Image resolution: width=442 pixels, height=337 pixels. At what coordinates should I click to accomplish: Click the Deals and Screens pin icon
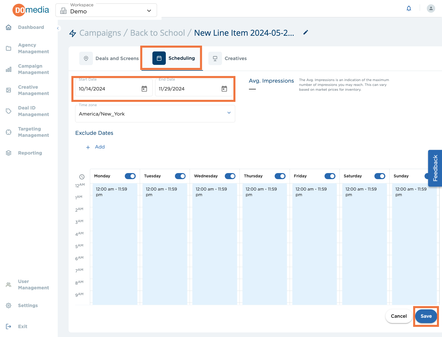tap(86, 58)
